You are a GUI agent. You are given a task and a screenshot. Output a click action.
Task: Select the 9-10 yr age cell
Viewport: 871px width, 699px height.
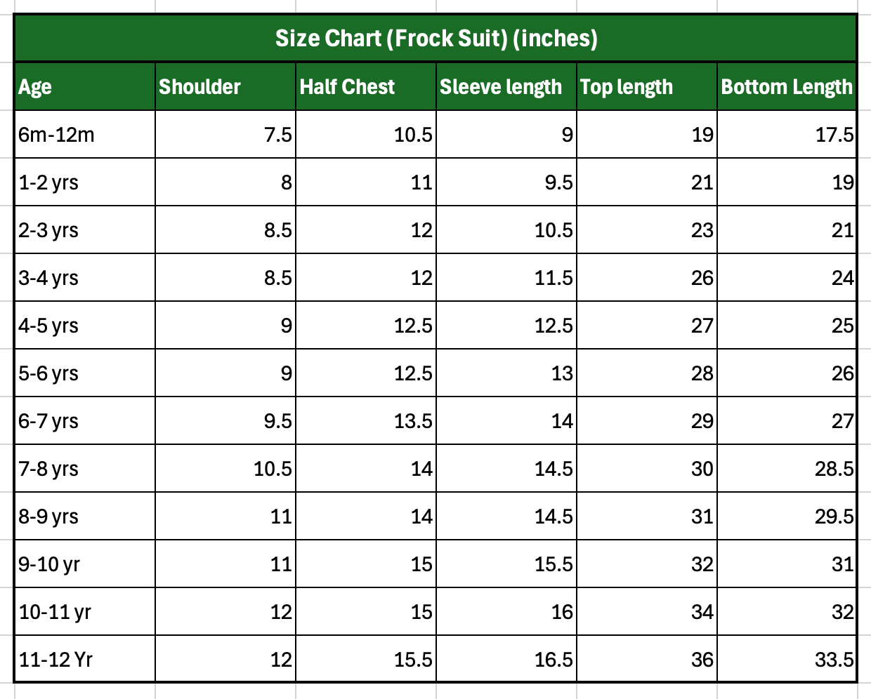click(x=84, y=564)
